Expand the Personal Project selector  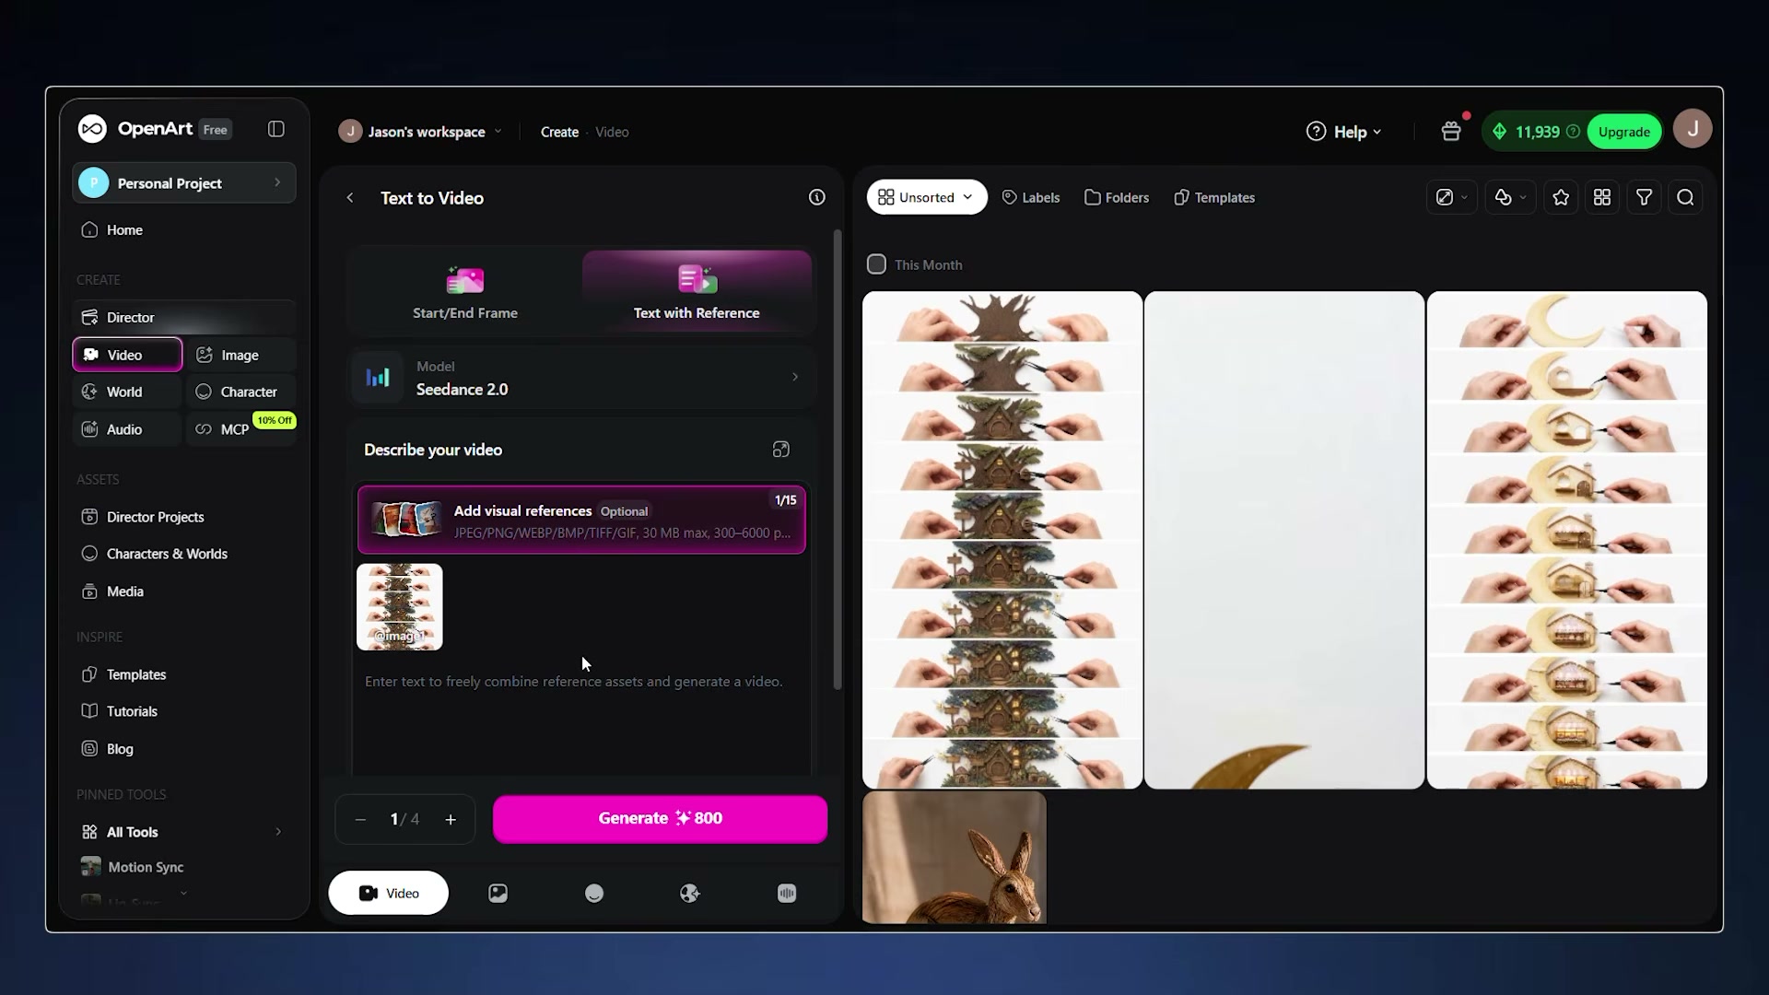[184, 183]
